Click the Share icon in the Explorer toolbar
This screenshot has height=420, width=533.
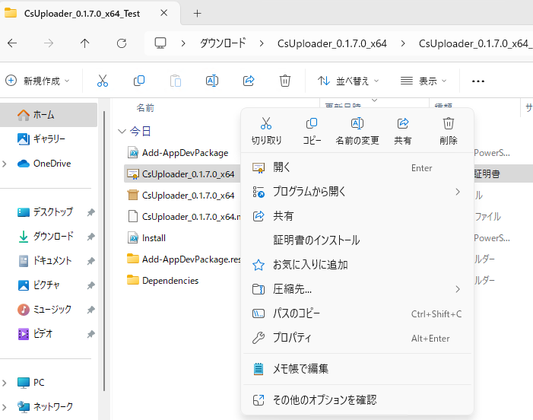click(249, 81)
